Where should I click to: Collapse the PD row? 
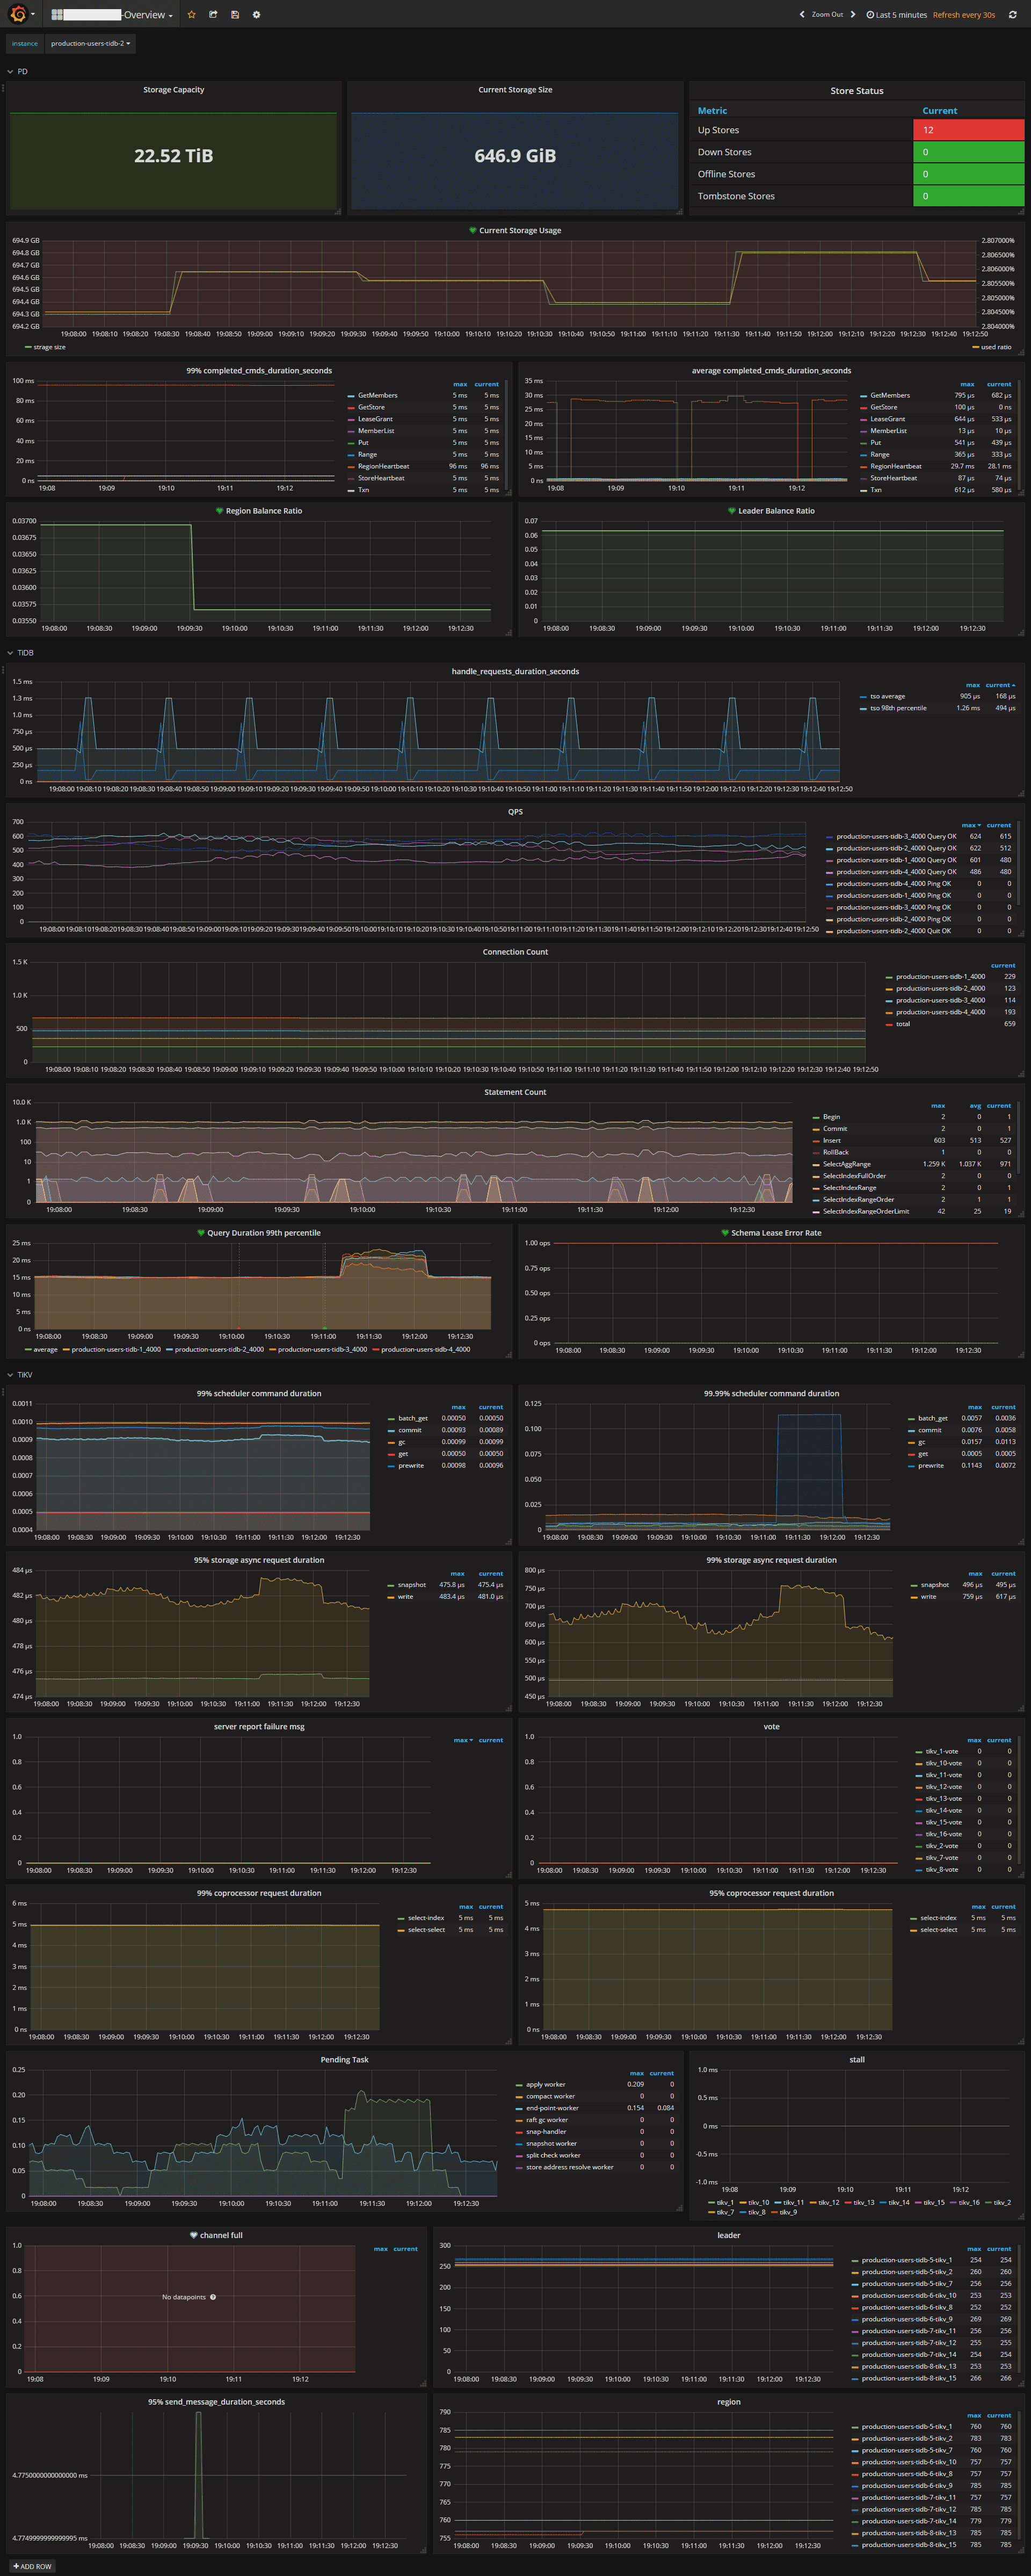(18, 72)
